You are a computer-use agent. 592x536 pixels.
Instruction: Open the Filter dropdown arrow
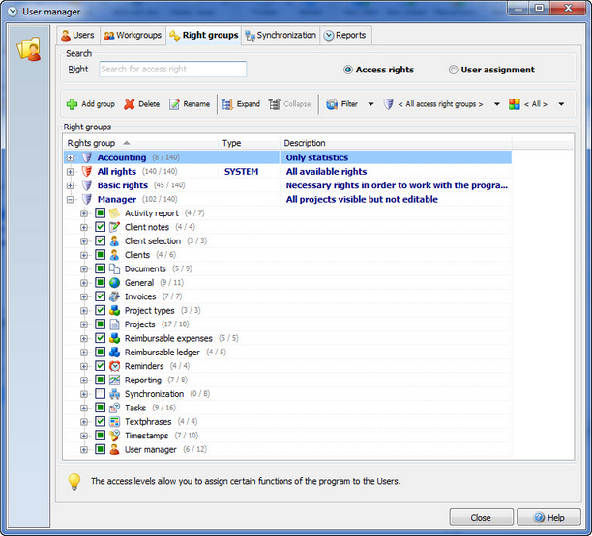[x=370, y=104]
